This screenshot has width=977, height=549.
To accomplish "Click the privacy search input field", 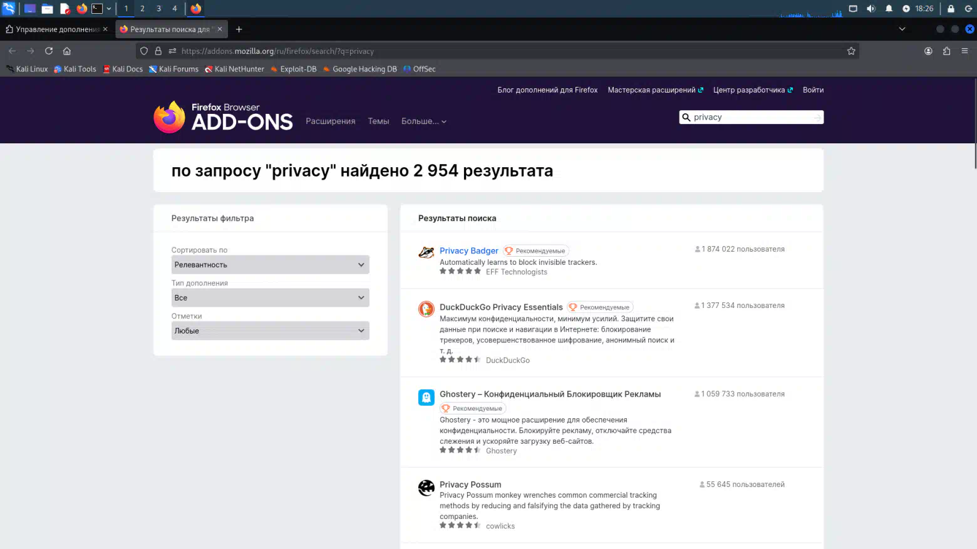I will [751, 117].
